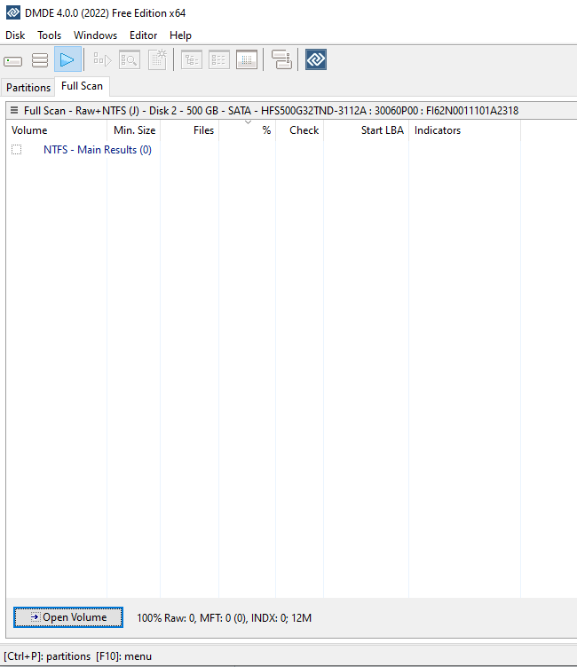Click the DMDE about logo button

pyautogui.click(x=315, y=59)
